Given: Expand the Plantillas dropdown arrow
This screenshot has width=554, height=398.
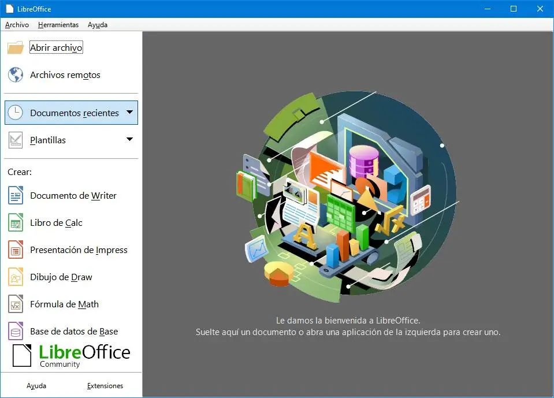Looking at the screenshot, I should click(x=129, y=139).
